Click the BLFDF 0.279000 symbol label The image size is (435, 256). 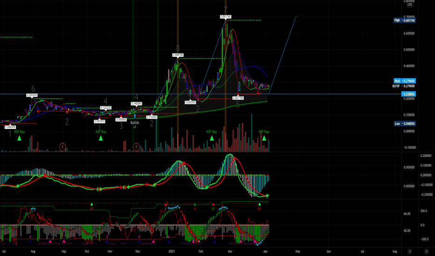tap(404, 86)
